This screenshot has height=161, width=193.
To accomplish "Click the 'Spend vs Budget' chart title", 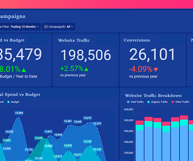I will (x=20, y=94).
